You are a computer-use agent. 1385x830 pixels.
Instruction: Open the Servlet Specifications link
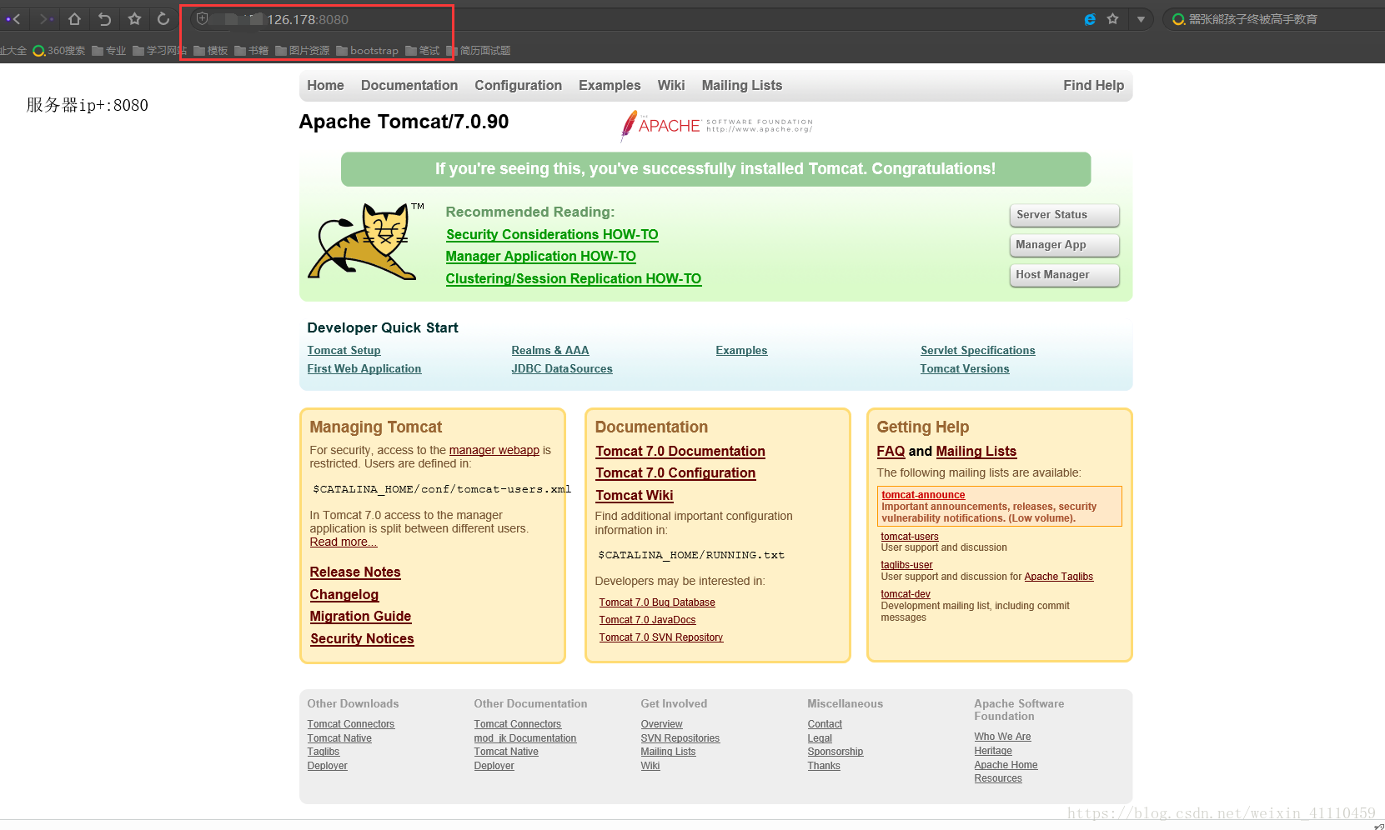978,351
